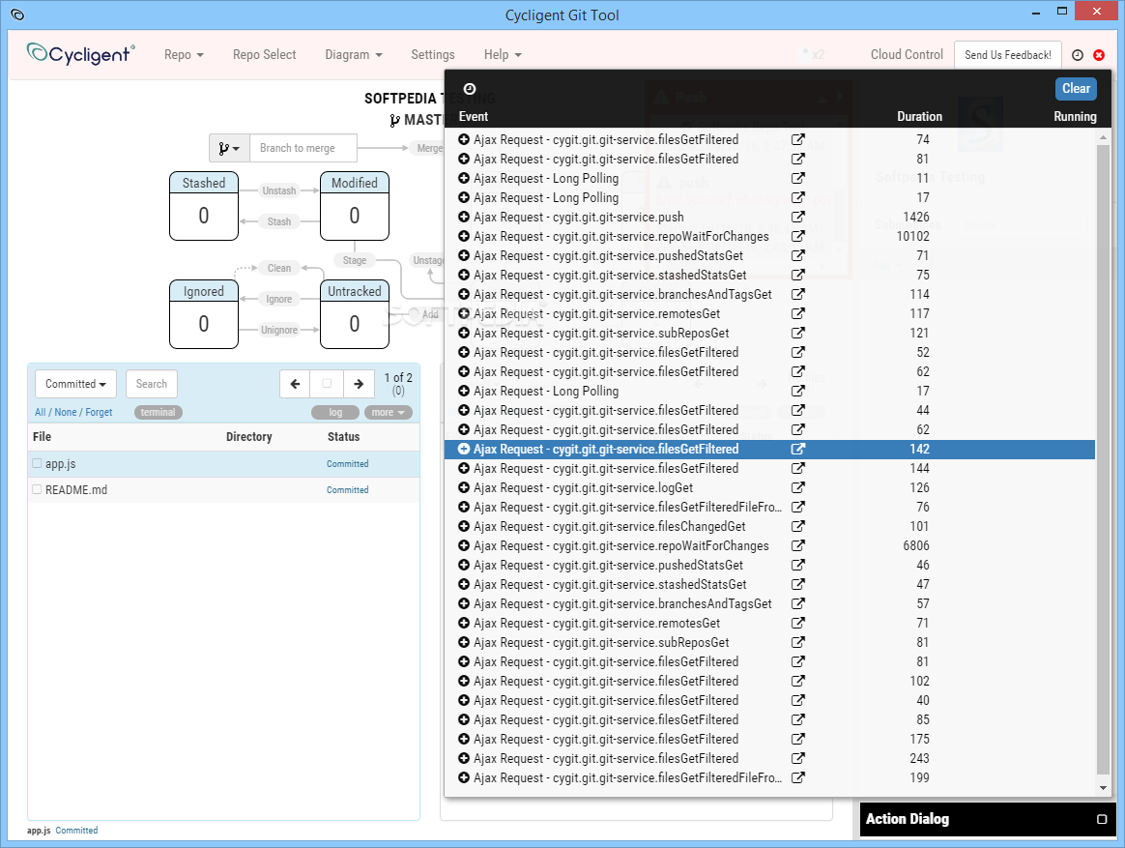This screenshot has height=848, width=1125.
Task: Go to next file page arrow
Action: click(358, 384)
